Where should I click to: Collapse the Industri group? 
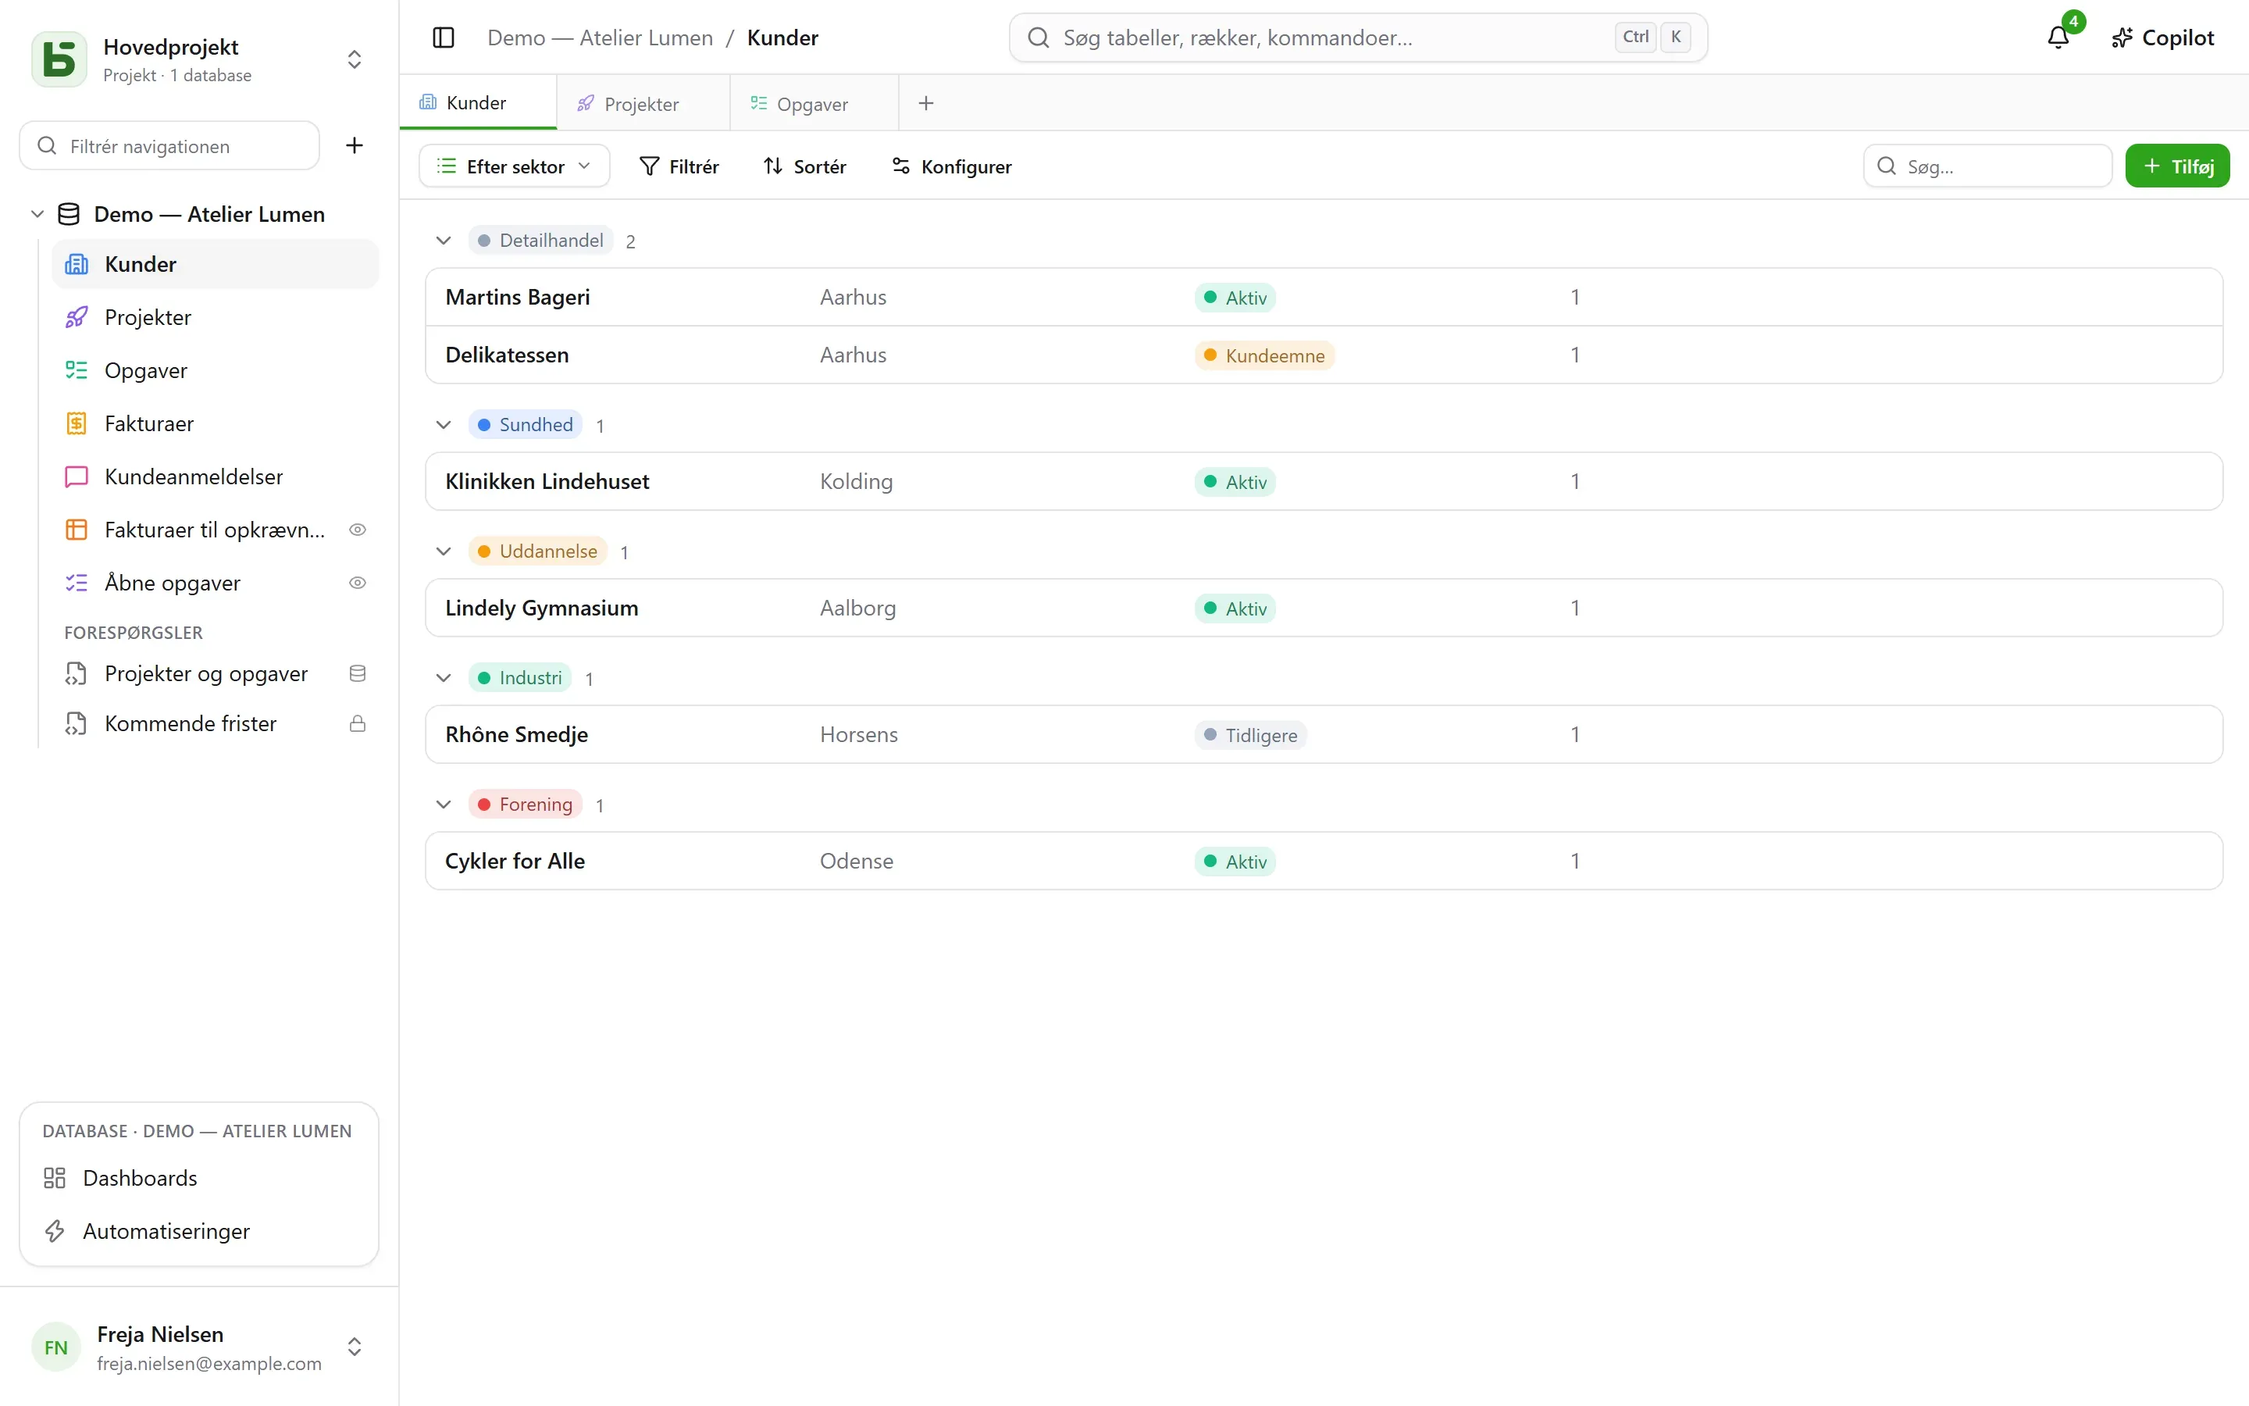click(444, 678)
